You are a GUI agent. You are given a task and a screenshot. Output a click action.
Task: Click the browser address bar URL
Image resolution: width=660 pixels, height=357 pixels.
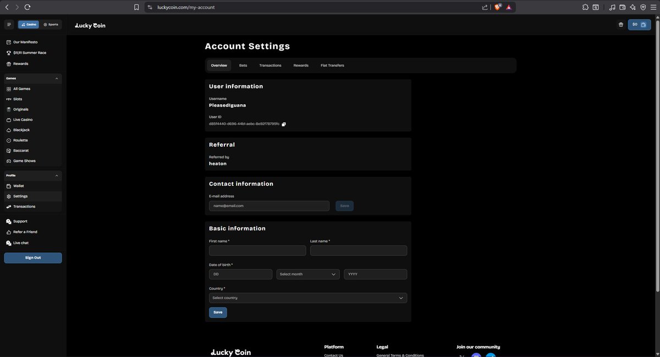point(186,7)
